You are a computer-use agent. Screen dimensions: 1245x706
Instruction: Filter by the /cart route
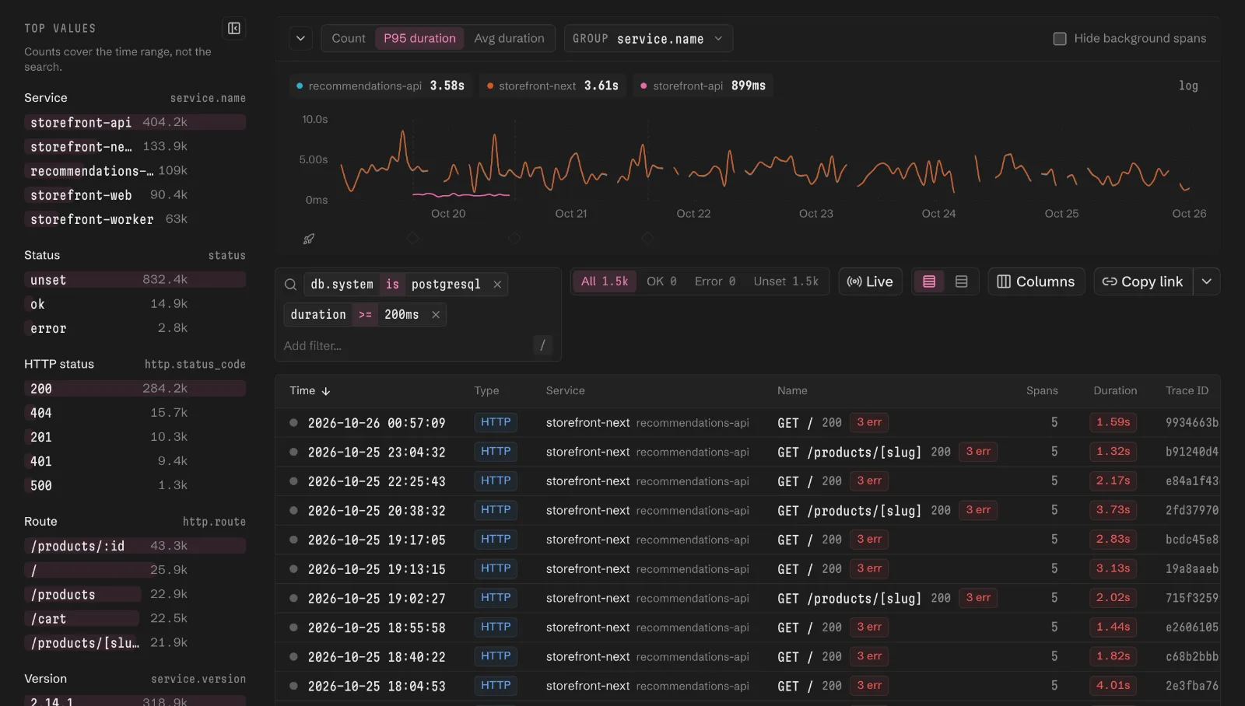pos(135,619)
